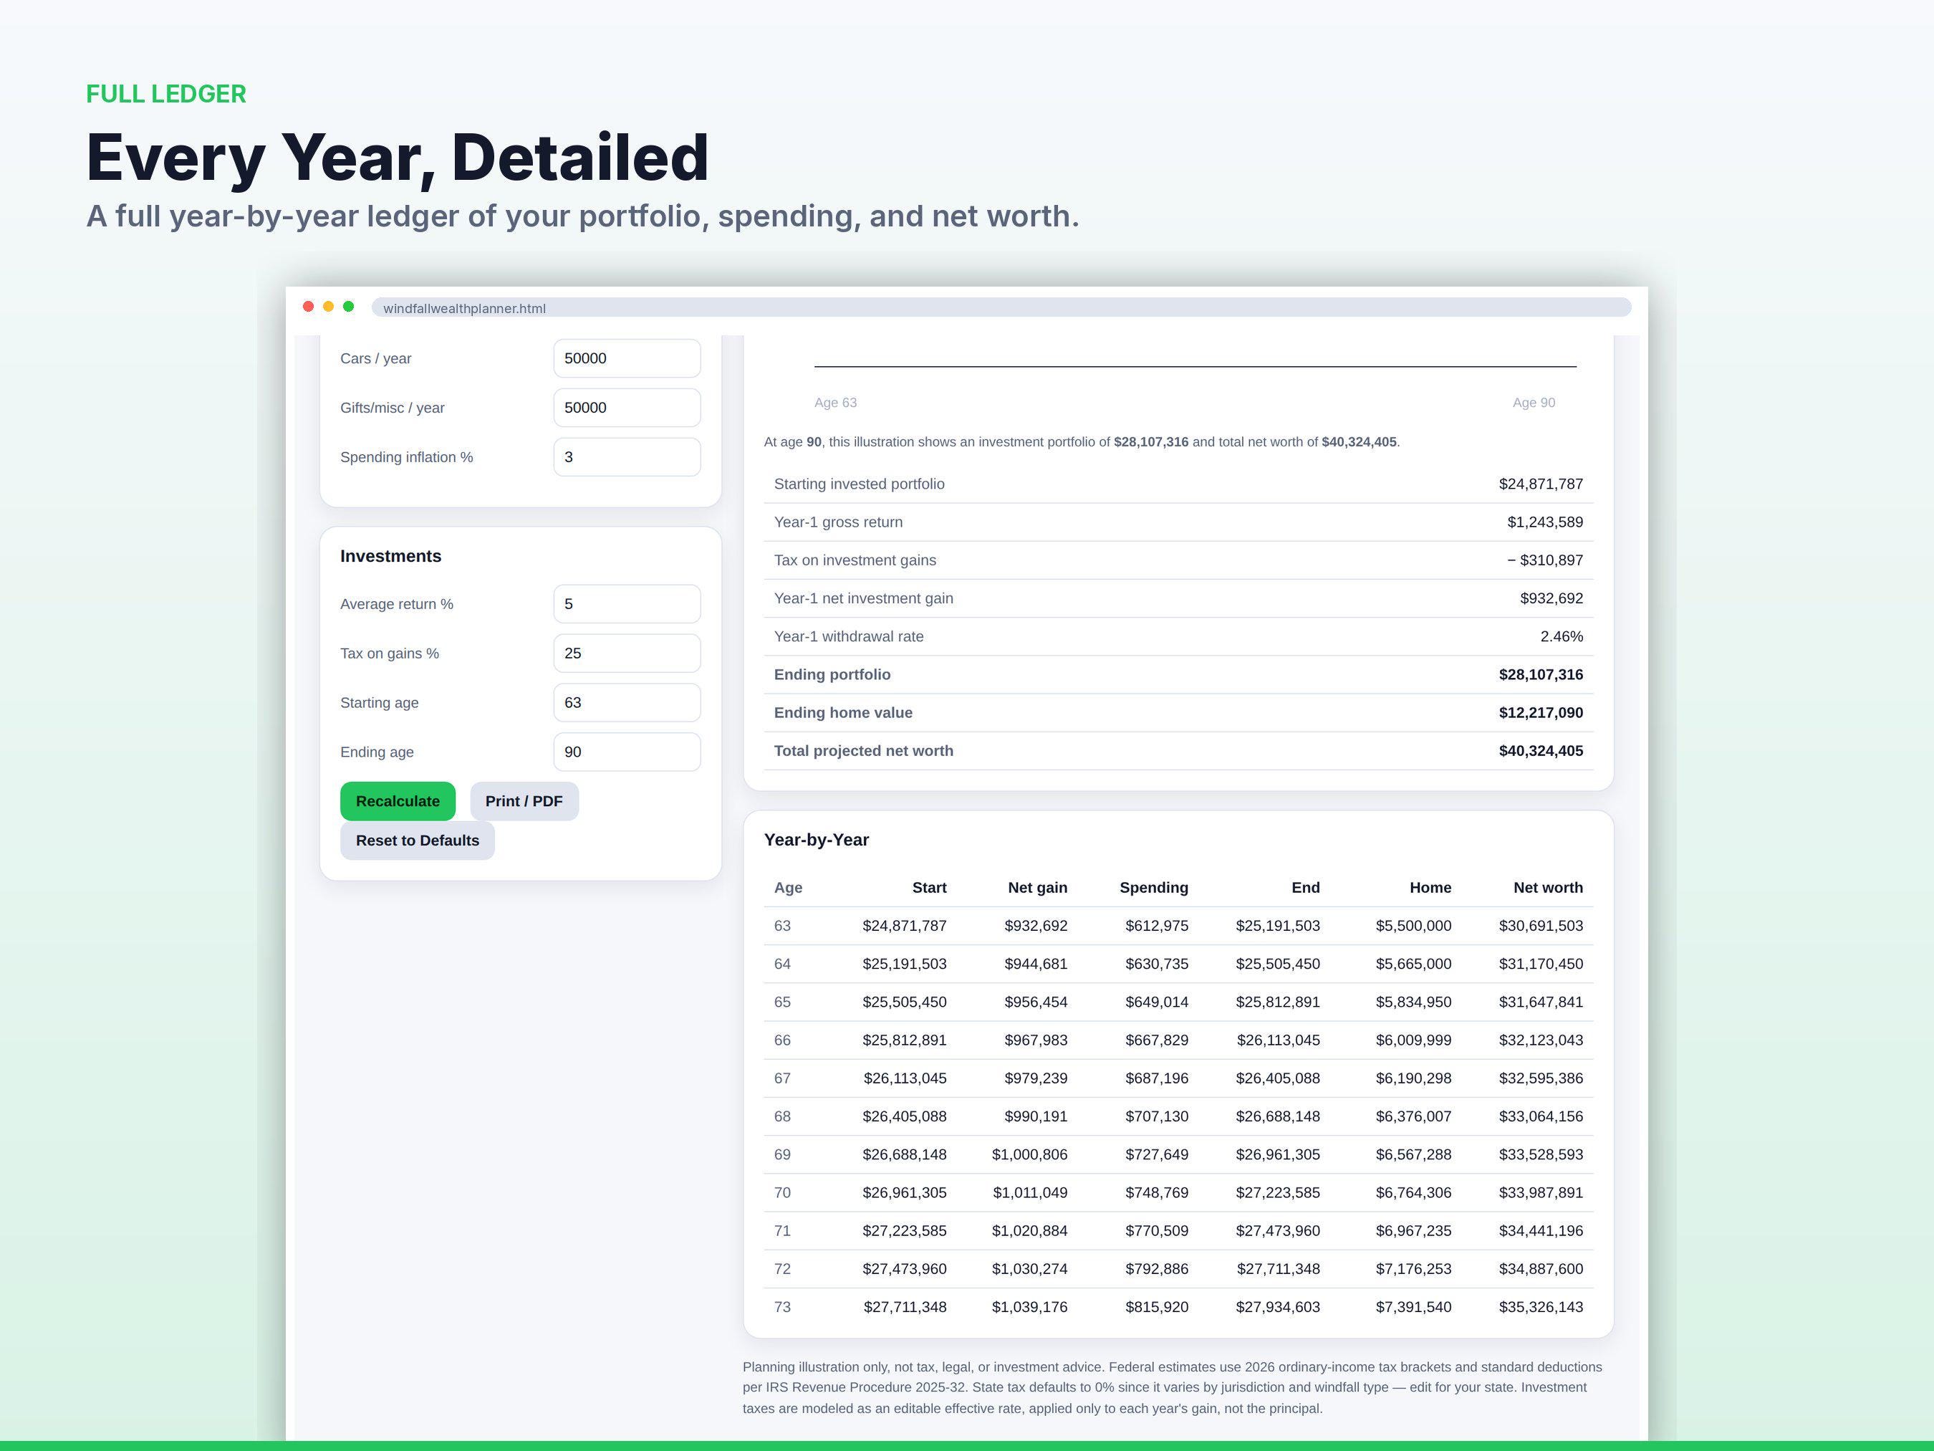Click the $27,473,960 End cell for age 71

[1277, 1232]
